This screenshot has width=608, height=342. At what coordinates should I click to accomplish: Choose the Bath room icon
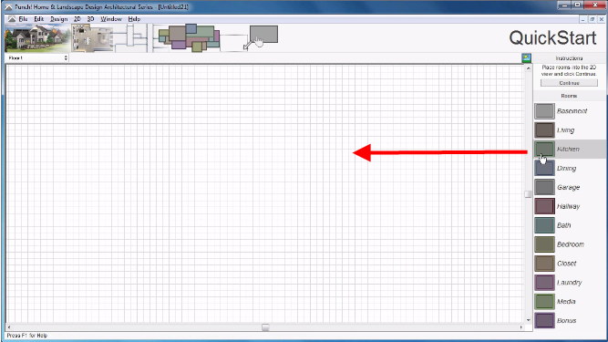(x=544, y=225)
